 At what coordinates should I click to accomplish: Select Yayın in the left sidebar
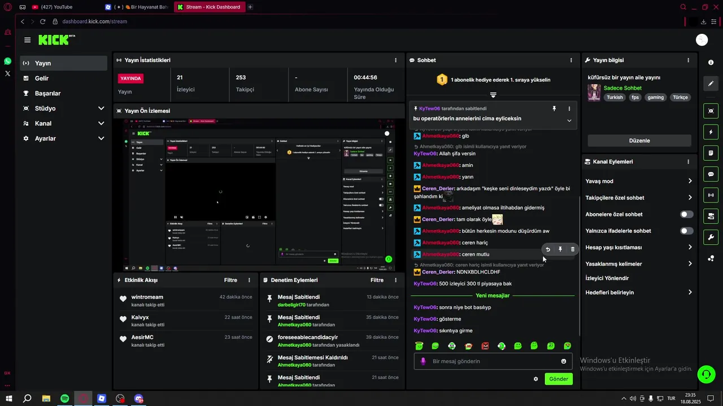click(x=63, y=63)
